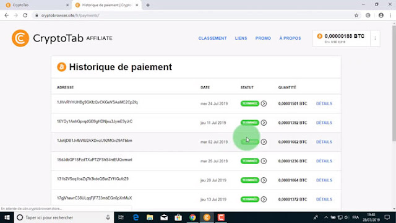Viewport: 396px width, 223px height.
Task: Click the page vertical scrollbar
Action: point(394,84)
